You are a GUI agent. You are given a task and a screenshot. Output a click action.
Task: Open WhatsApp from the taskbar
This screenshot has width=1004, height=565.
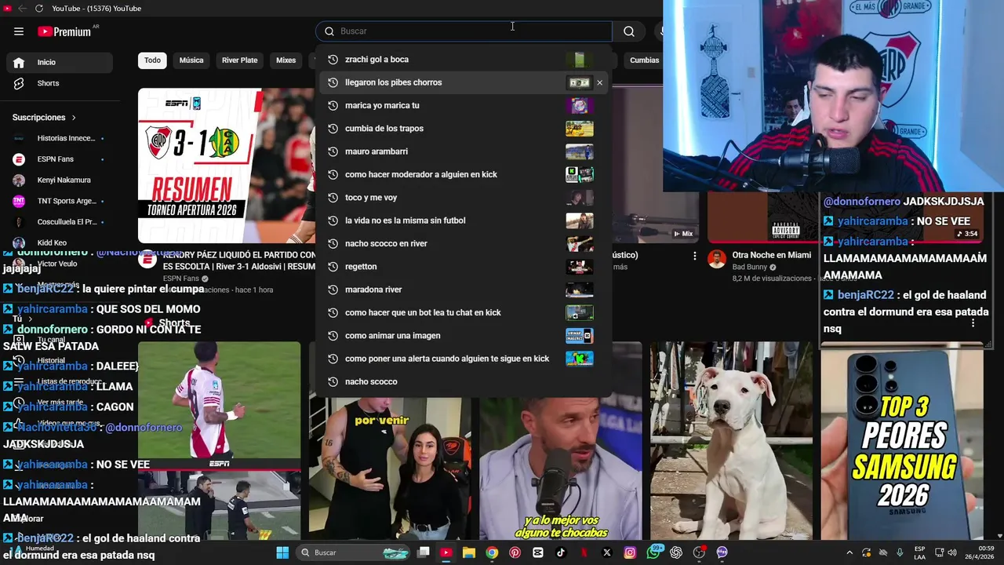pyautogui.click(x=653, y=552)
